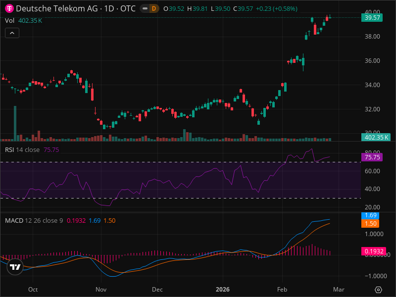Click the Vol 402.35 K legend

point(23,20)
